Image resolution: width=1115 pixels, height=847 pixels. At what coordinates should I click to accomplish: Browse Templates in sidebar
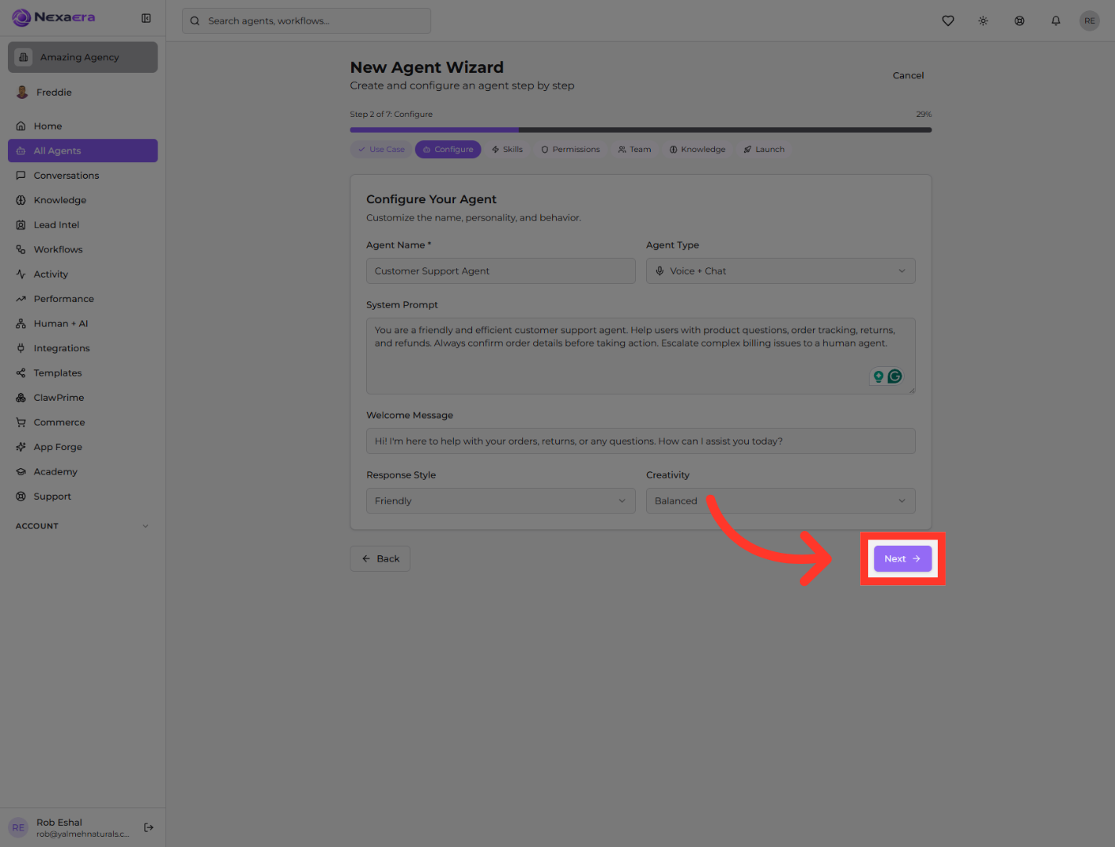(82, 373)
